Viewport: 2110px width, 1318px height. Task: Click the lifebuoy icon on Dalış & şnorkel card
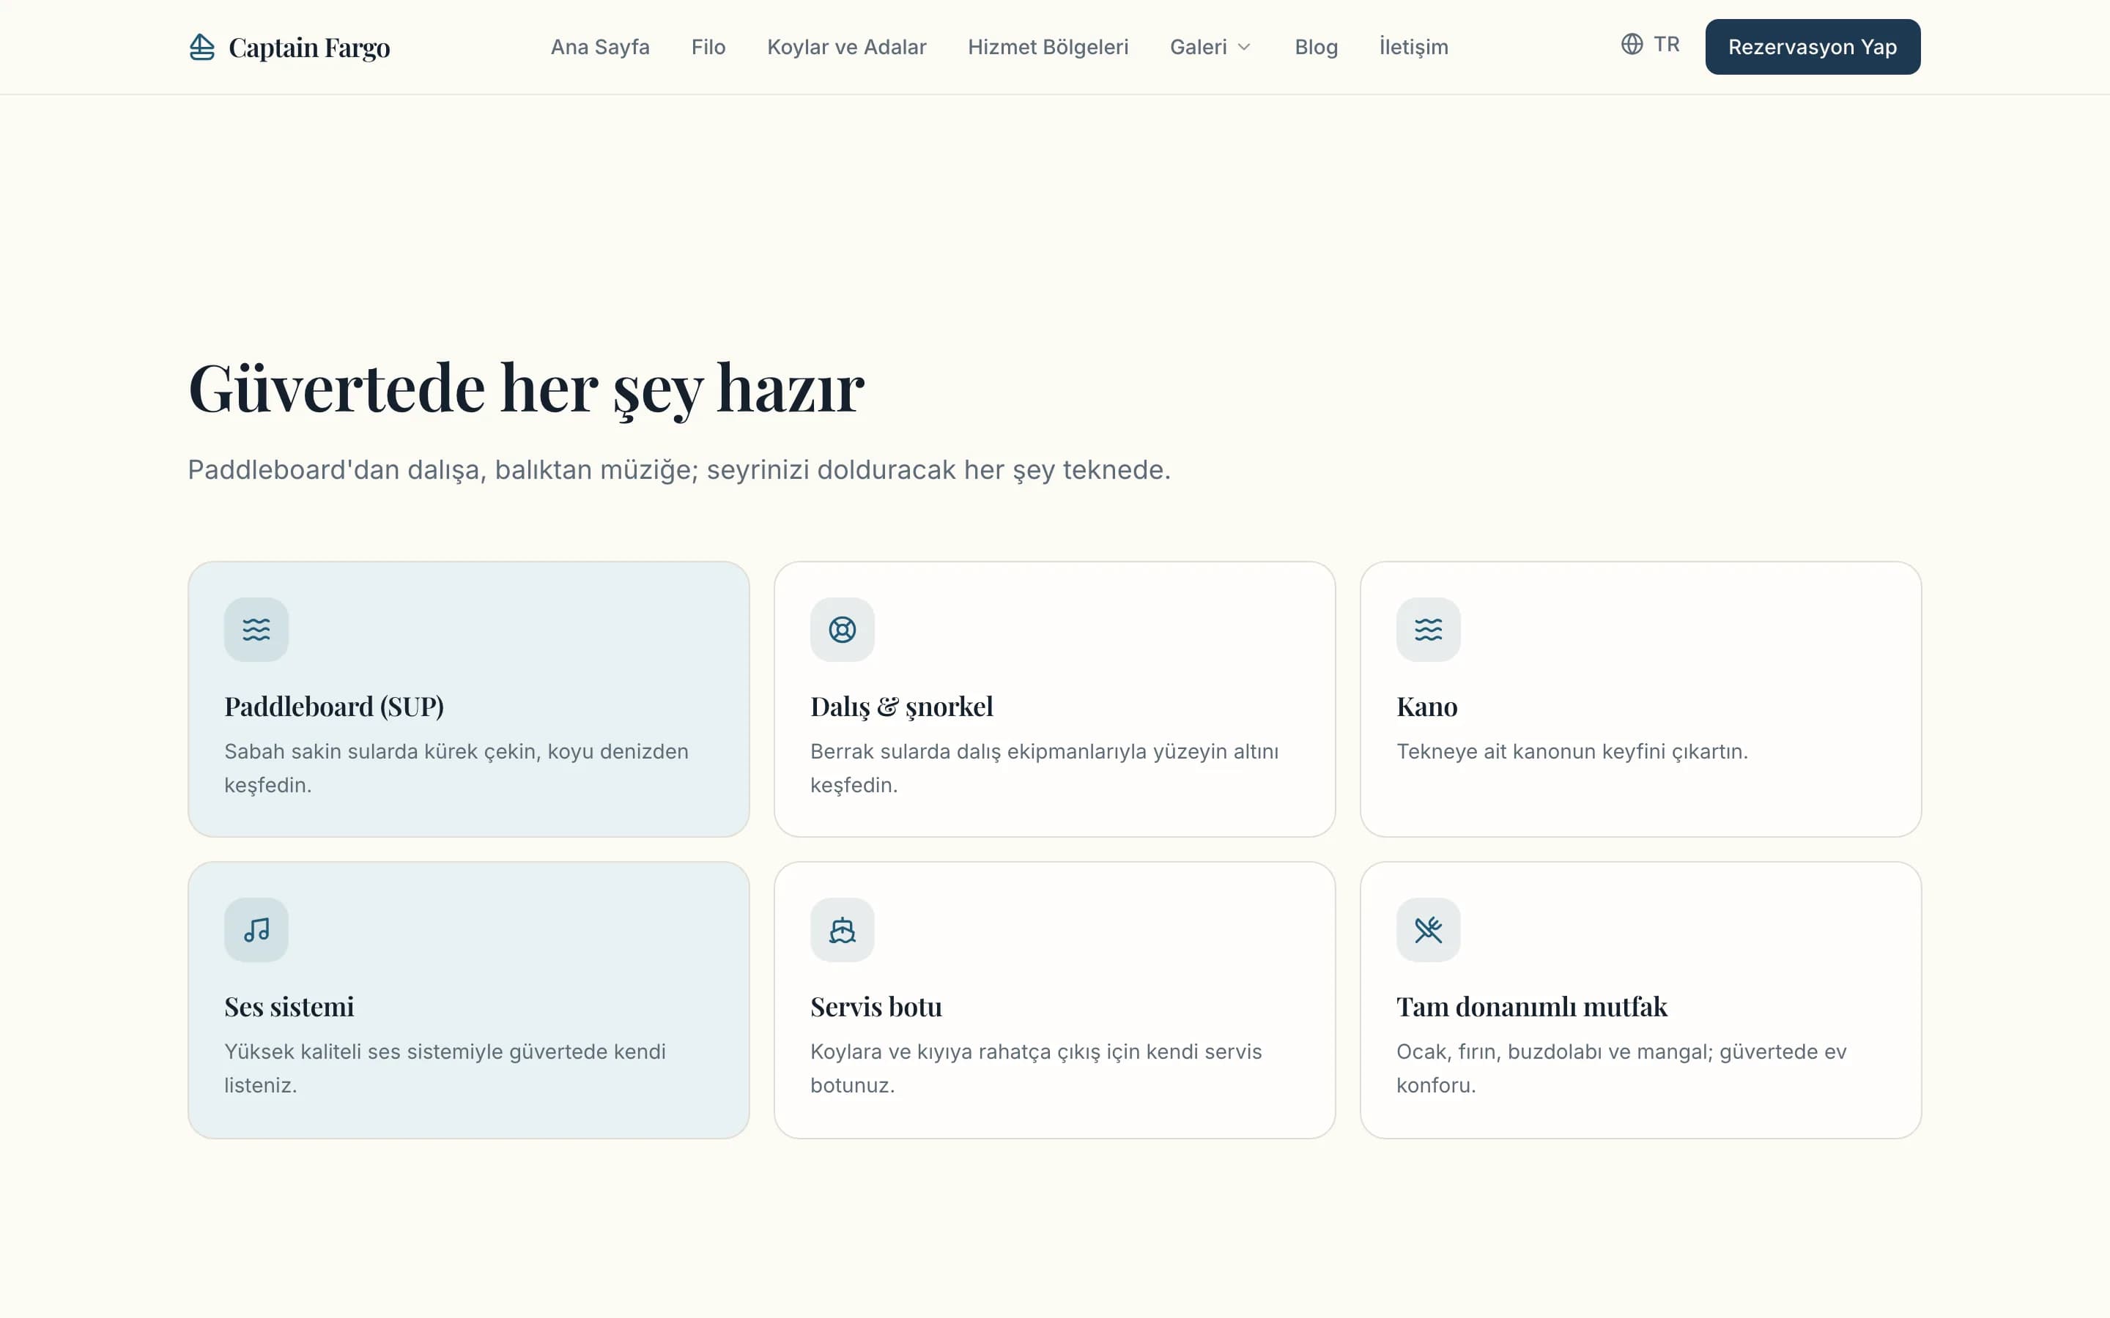(x=843, y=630)
